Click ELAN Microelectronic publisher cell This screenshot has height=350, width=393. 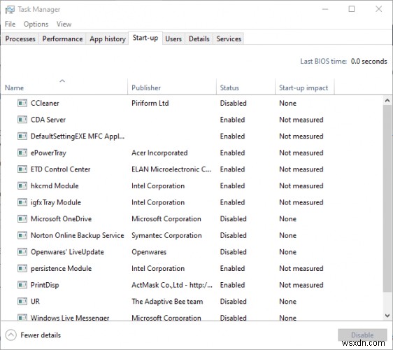point(171,169)
